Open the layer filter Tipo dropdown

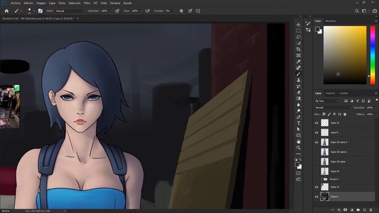coord(327,101)
